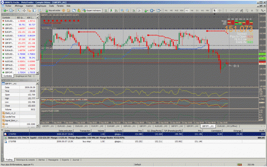
Task: Click the zoom in magnifier icon
Action: [x=122, y=11]
